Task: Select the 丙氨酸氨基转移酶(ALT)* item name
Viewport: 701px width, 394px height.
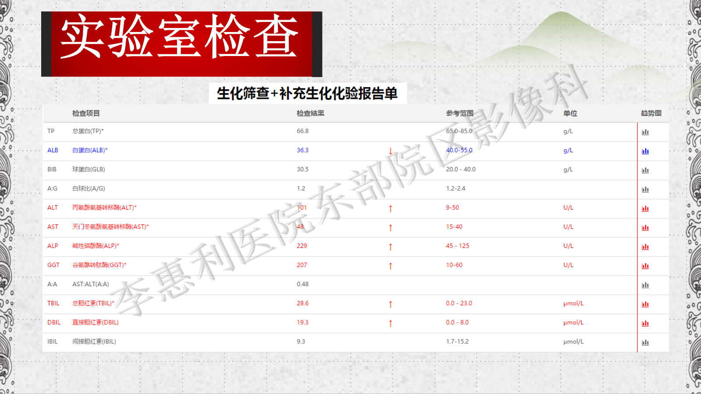Action: point(104,208)
